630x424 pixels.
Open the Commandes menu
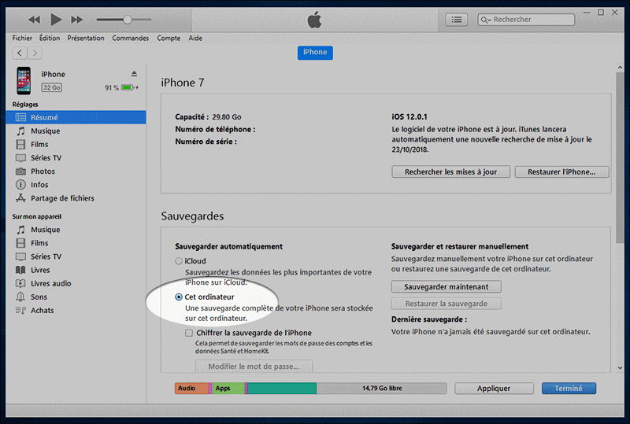pyautogui.click(x=130, y=38)
